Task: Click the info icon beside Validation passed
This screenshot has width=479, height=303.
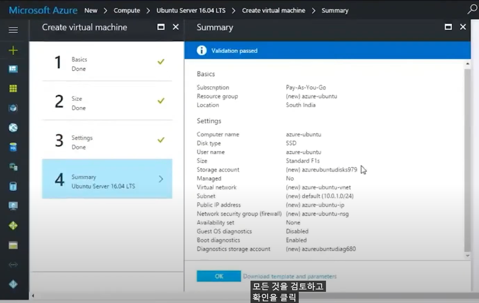Action: coord(202,51)
